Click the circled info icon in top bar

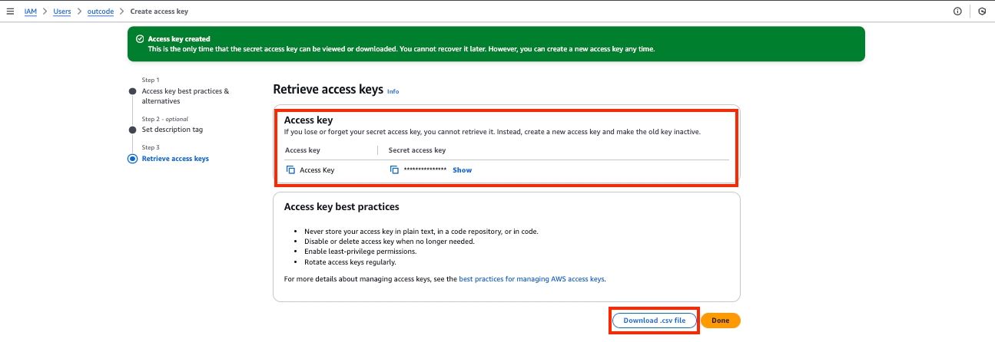(957, 12)
